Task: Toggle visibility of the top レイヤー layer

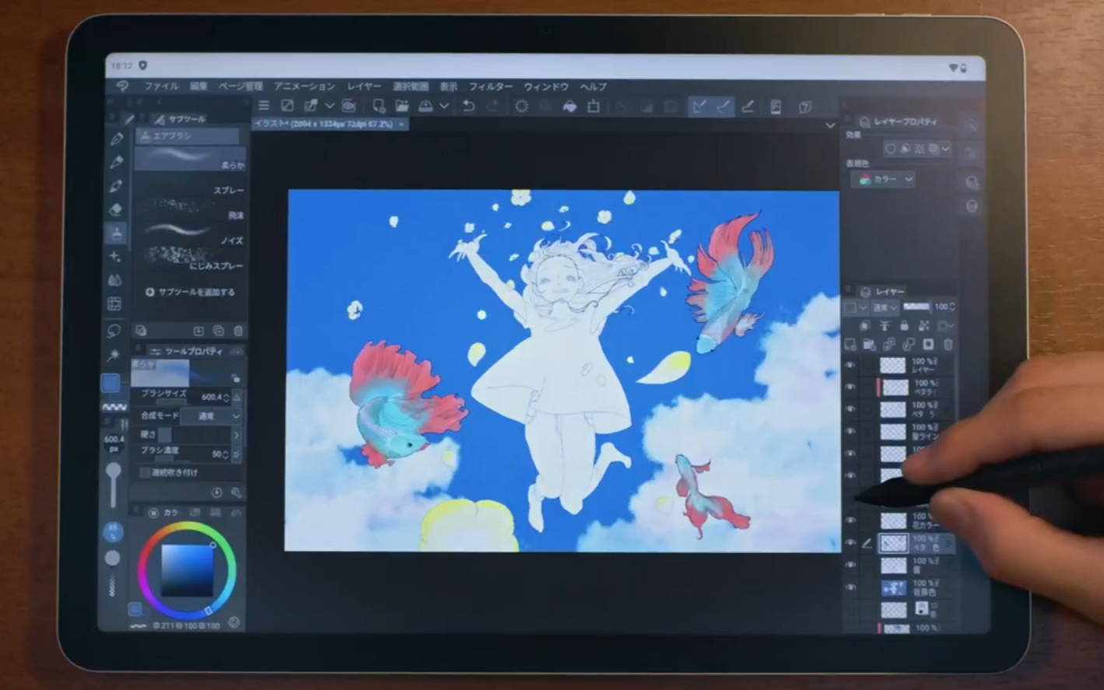Action: coord(850,365)
